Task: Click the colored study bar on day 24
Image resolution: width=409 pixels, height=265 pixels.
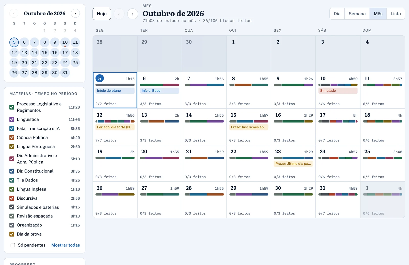Action: coord(338,158)
